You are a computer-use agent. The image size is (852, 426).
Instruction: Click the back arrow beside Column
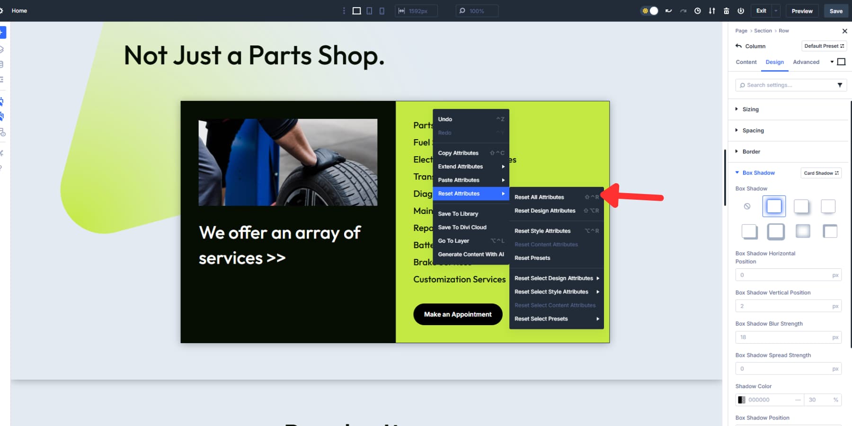[738, 46]
